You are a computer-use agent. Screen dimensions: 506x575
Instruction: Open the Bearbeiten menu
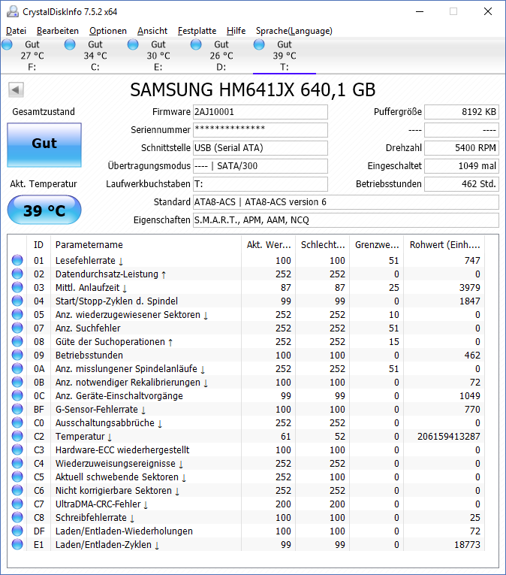[58, 31]
